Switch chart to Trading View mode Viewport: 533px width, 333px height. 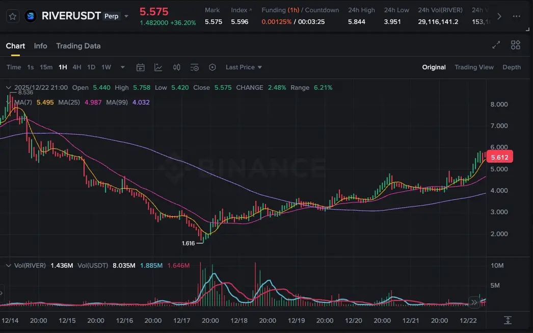point(474,67)
